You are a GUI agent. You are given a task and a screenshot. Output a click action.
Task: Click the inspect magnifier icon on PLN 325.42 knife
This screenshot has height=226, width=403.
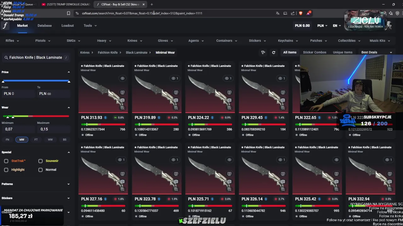[x=337, y=189]
